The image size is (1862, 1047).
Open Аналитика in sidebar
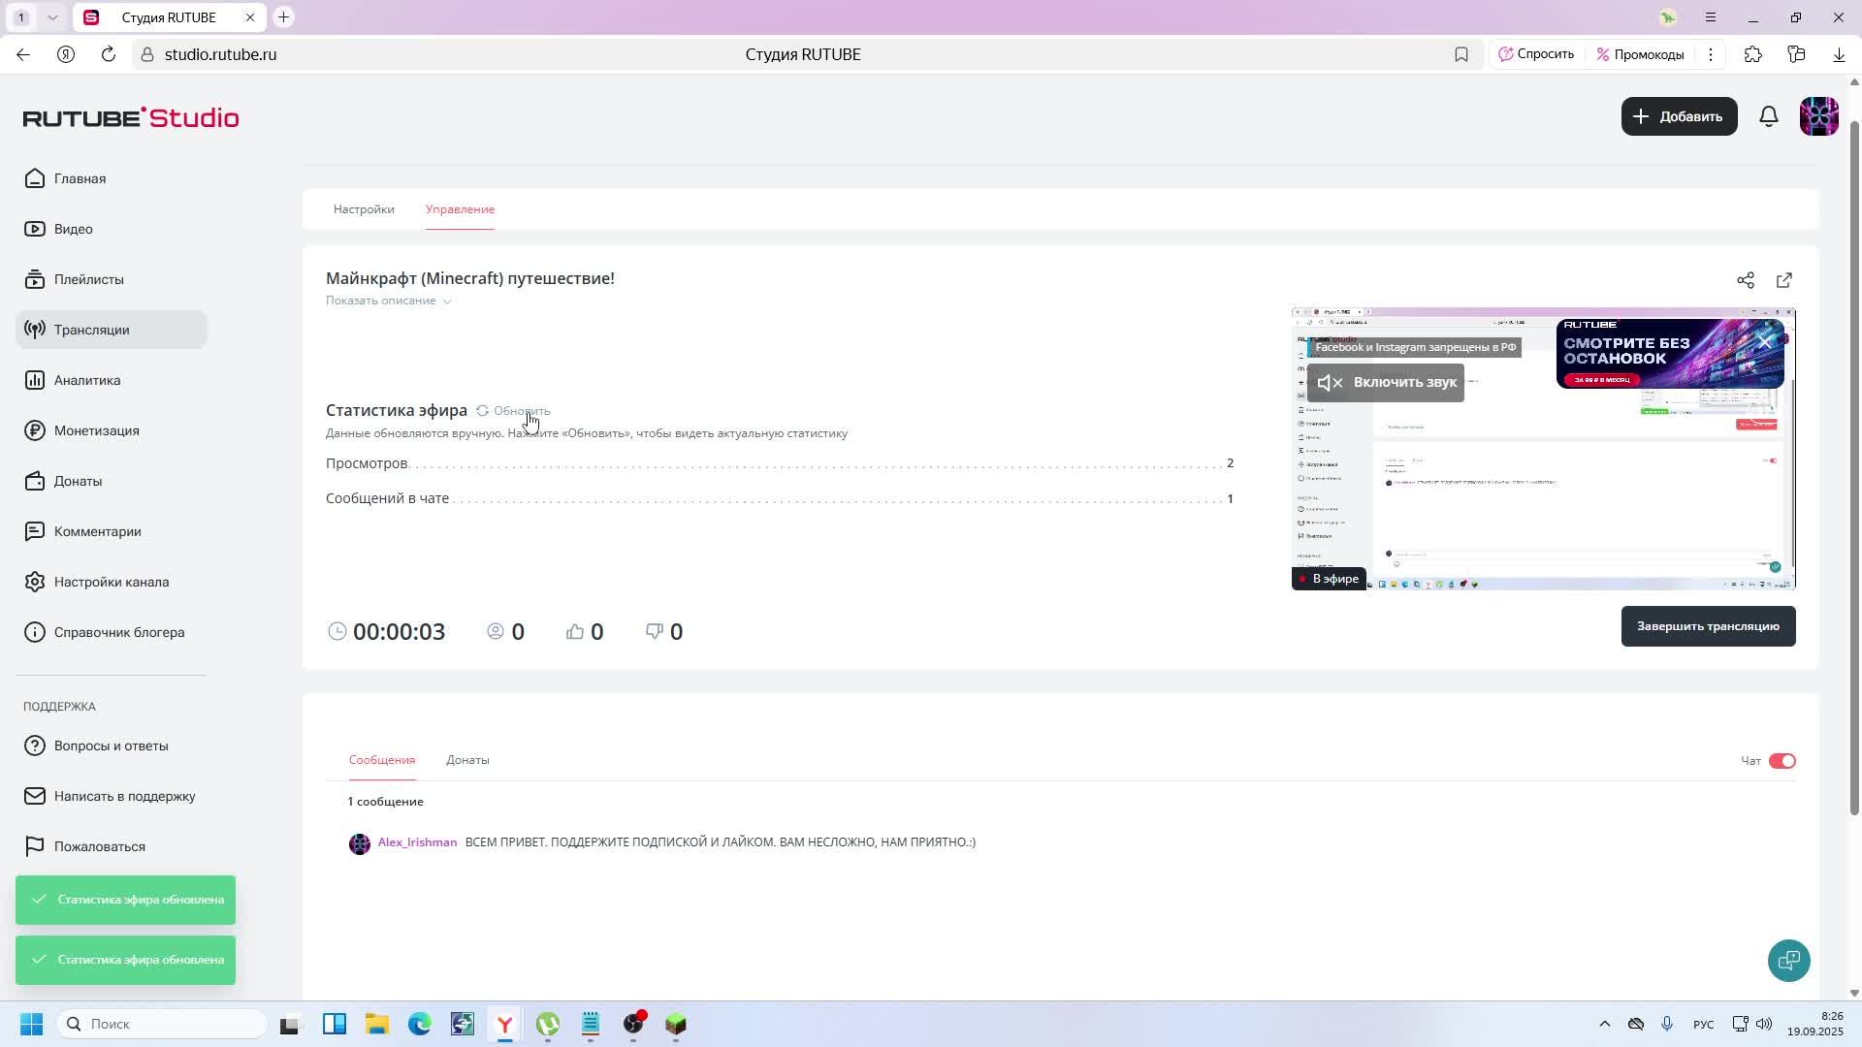[x=87, y=380]
